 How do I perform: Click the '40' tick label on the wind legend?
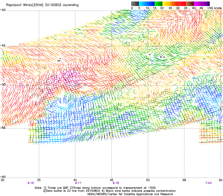(x=193, y=8)
